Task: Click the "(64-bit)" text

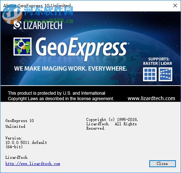Action: tap(14, 147)
